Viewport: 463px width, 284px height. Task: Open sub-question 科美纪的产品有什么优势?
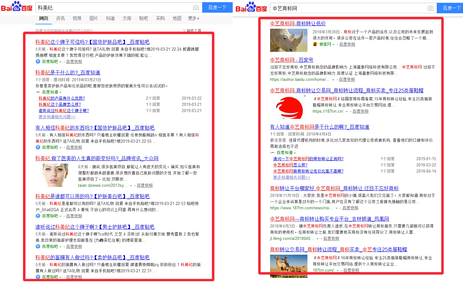pyautogui.click(x=62, y=98)
